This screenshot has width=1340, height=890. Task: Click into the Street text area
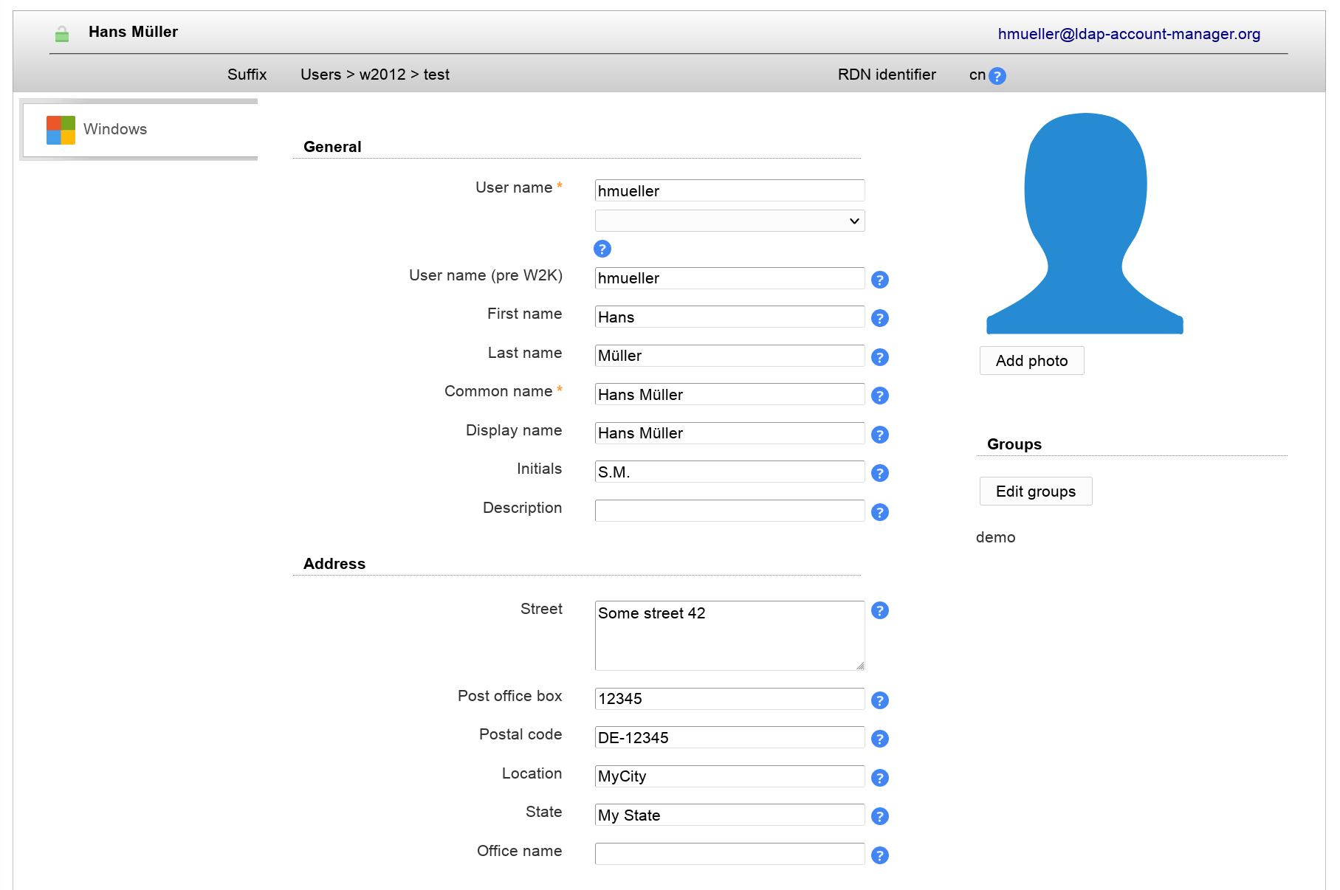pyautogui.click(x=729, y=635)
